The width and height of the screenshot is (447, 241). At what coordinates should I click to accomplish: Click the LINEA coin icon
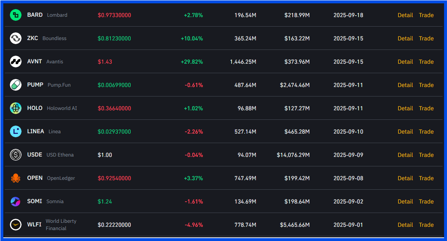(16, 131)
